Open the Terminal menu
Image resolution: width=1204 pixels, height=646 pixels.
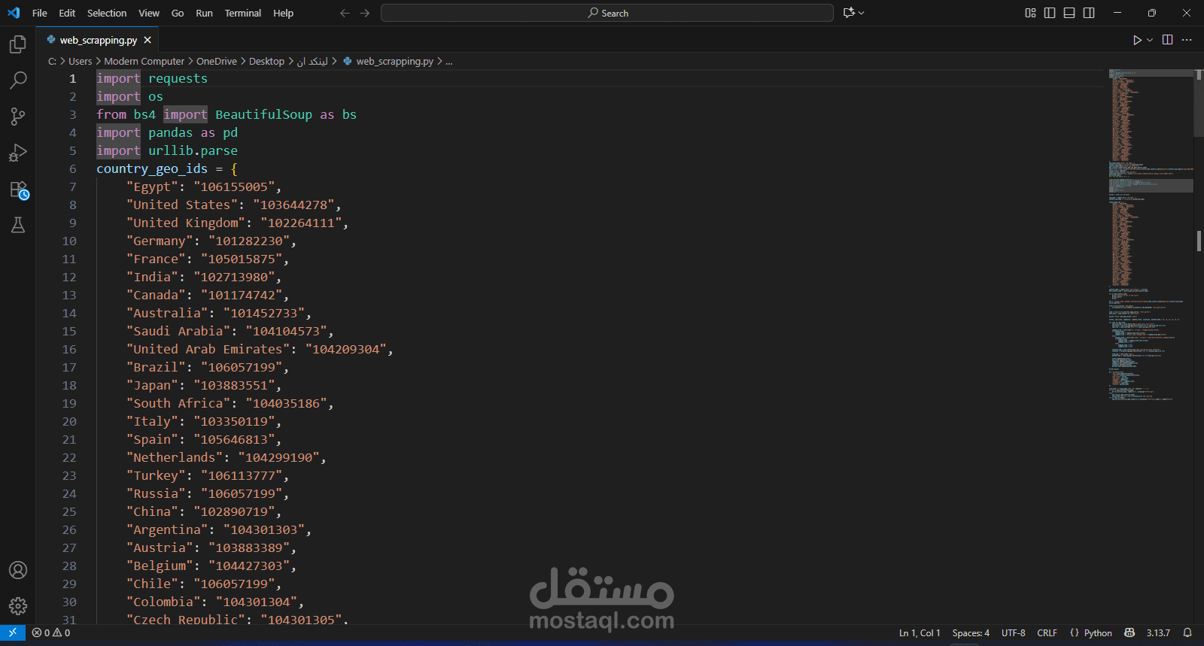243,13
